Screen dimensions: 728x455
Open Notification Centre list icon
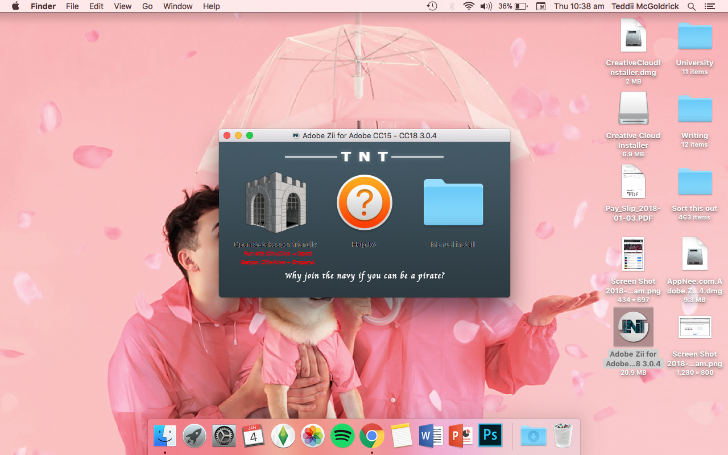click(x=709, y=6)
